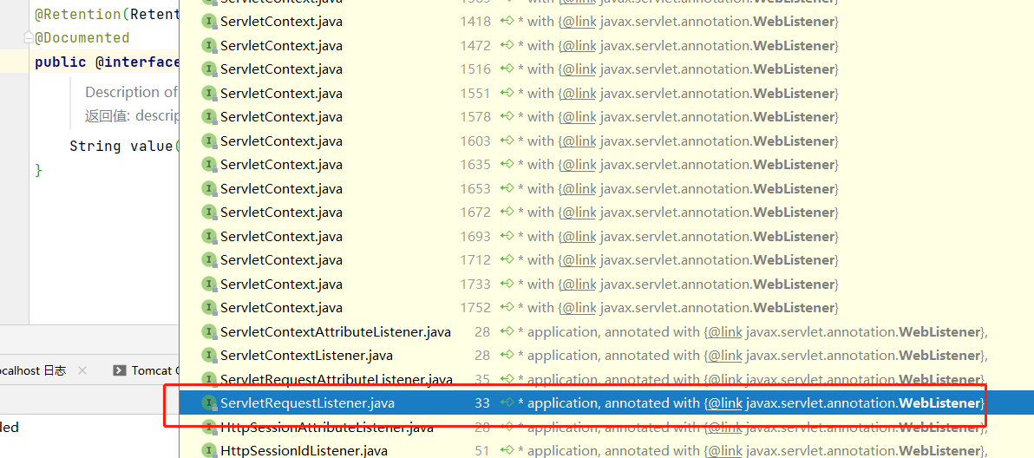Click the Tomcat console tab icon

120,370
